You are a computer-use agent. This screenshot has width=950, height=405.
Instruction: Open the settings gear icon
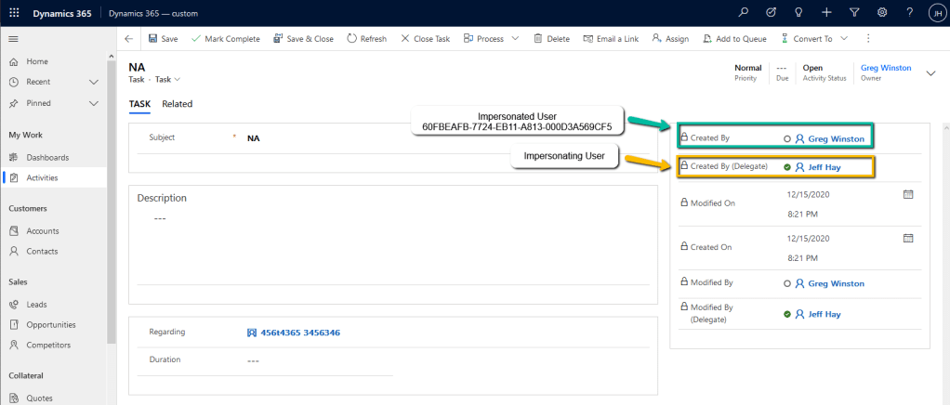[x=882, y=13]
